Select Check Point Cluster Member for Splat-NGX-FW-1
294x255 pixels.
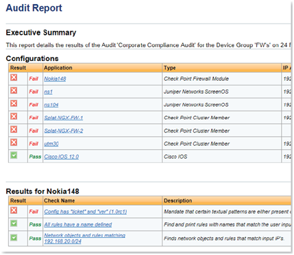[197, 118]
